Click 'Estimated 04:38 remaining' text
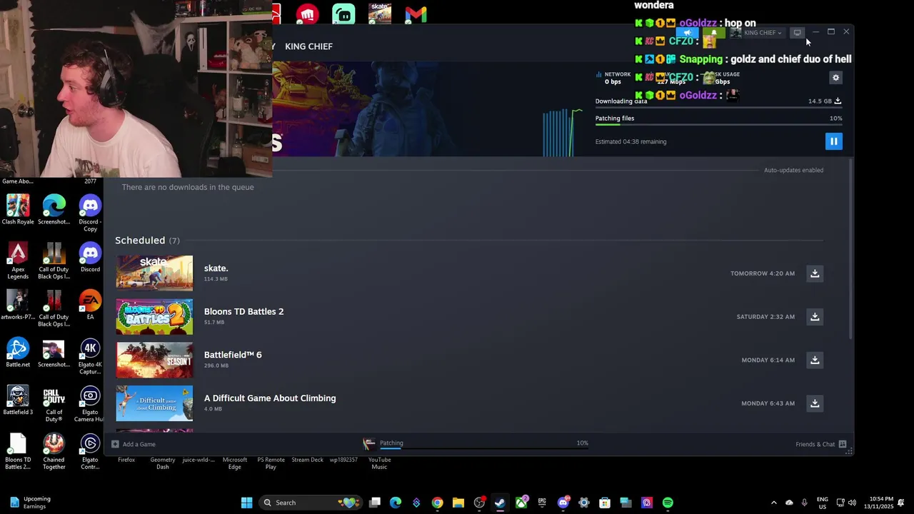914x514 pixels. pos(631,141)
